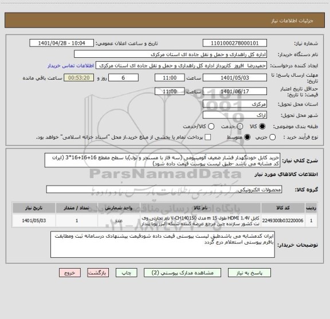Click the نام کالا column header
The image size is (330, 319).
pyautogui.click(x=201, y=208)
